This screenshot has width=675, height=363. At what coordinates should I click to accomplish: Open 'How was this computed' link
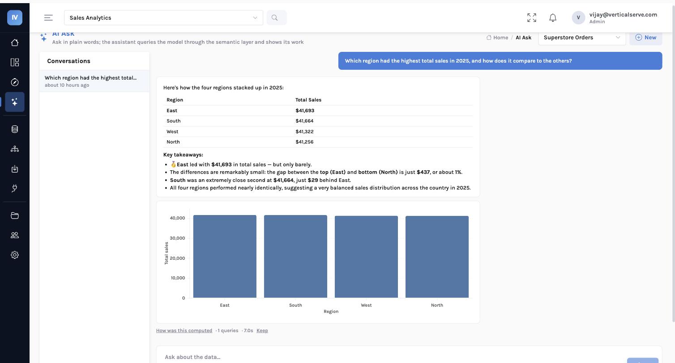(184, 330)
